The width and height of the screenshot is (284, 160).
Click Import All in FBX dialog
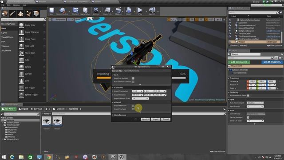[146, 119]
